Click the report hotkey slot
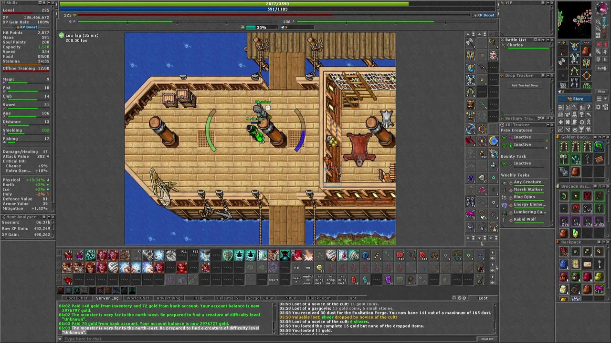The image size is (611, 343). click(x=274, y=280)
